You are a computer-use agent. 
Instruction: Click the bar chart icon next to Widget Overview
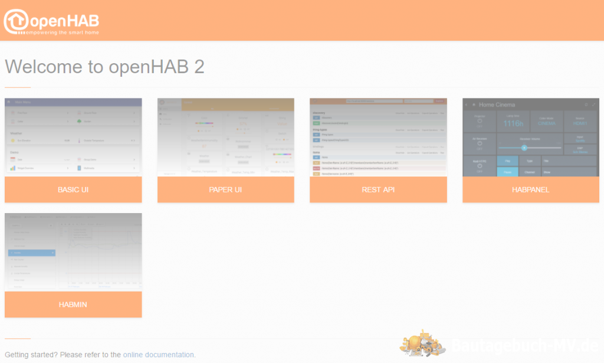point(13,168)
